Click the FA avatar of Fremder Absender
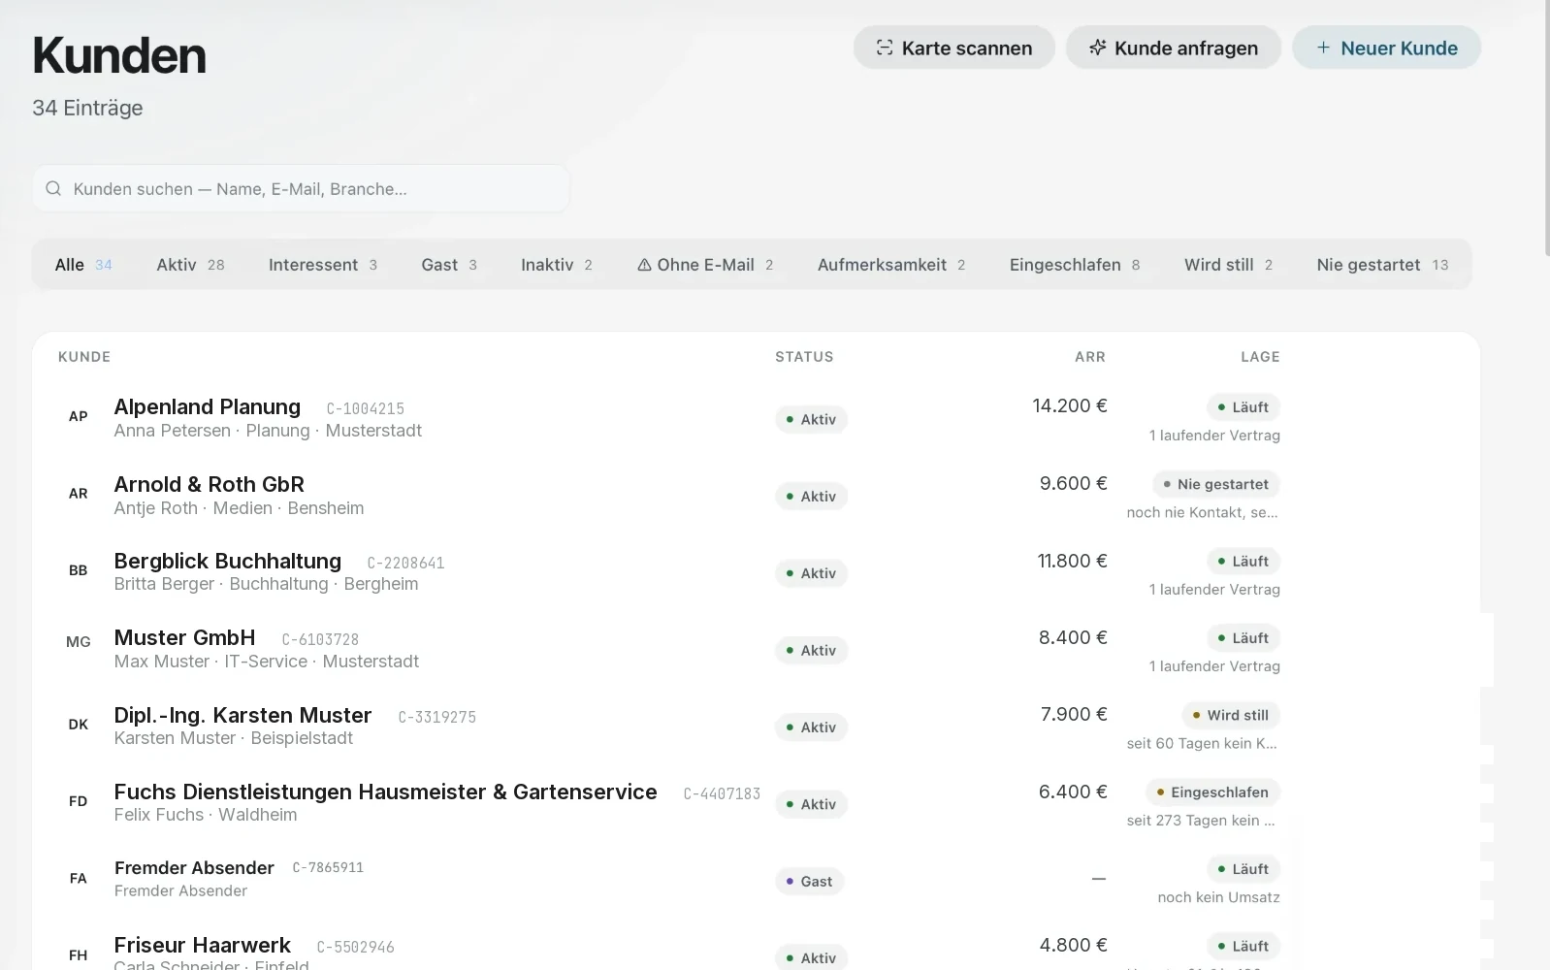Screen dimensions: 1550x970 (79, 879)
